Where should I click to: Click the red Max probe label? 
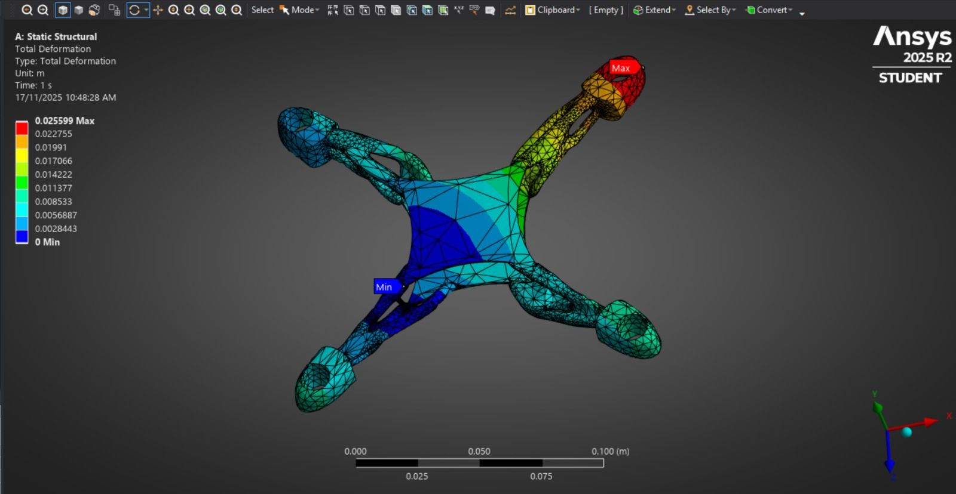(x=621, y=68)
